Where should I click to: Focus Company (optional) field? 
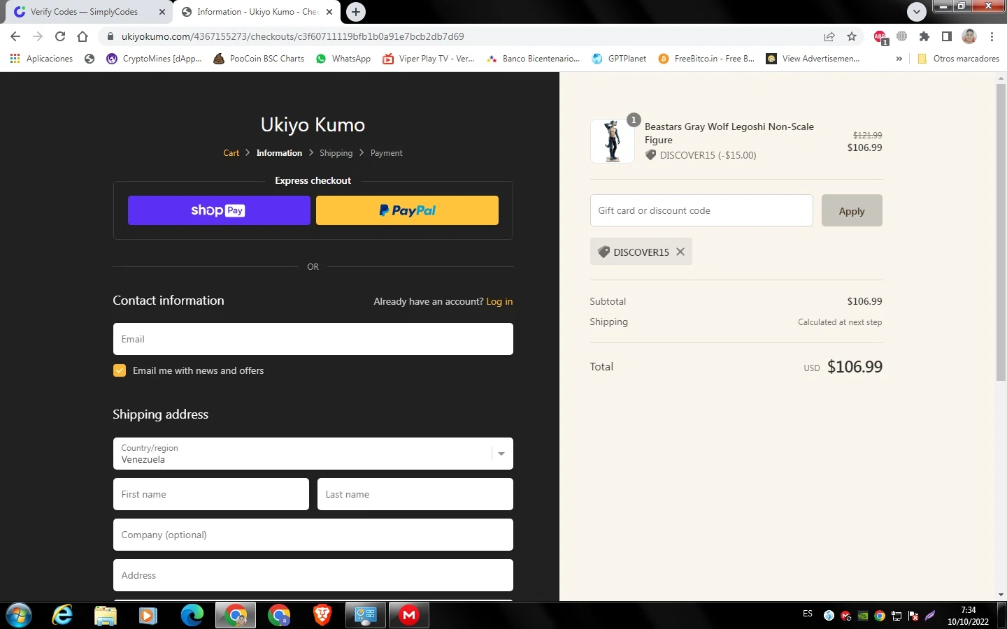[x=313, y=535]
